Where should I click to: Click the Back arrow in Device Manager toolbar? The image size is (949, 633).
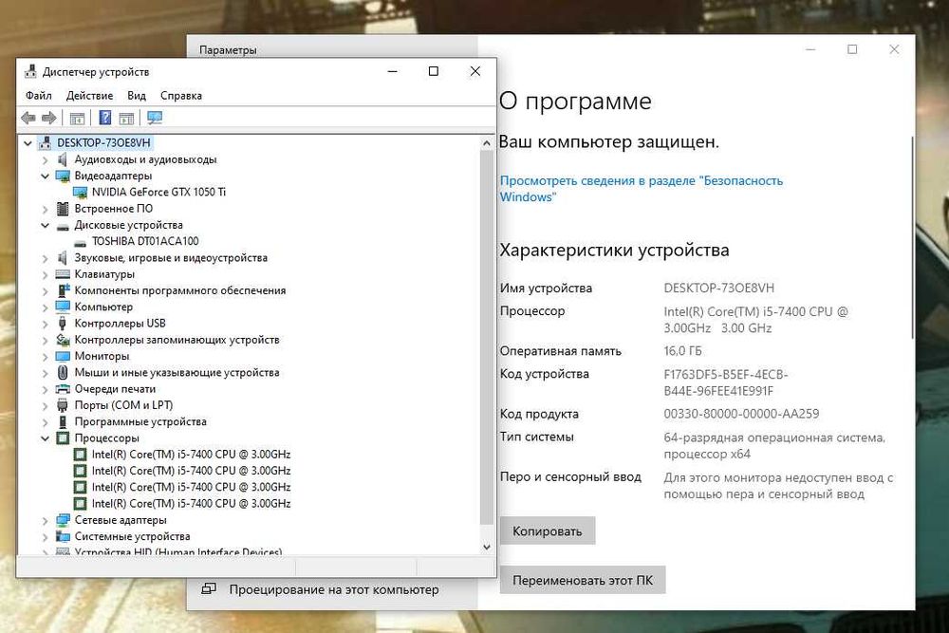tap(28, 118)
